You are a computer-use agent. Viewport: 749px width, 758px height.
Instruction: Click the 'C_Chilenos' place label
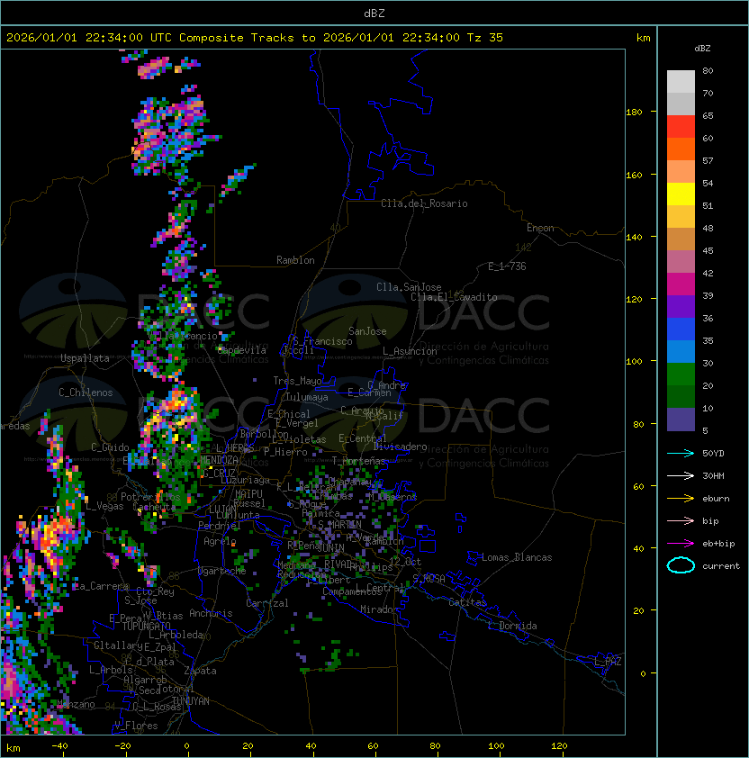pyautogui.click(x=86, y=393)
